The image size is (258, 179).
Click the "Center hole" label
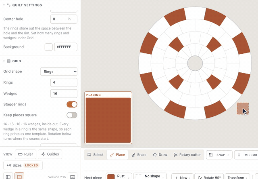(13, 19)
